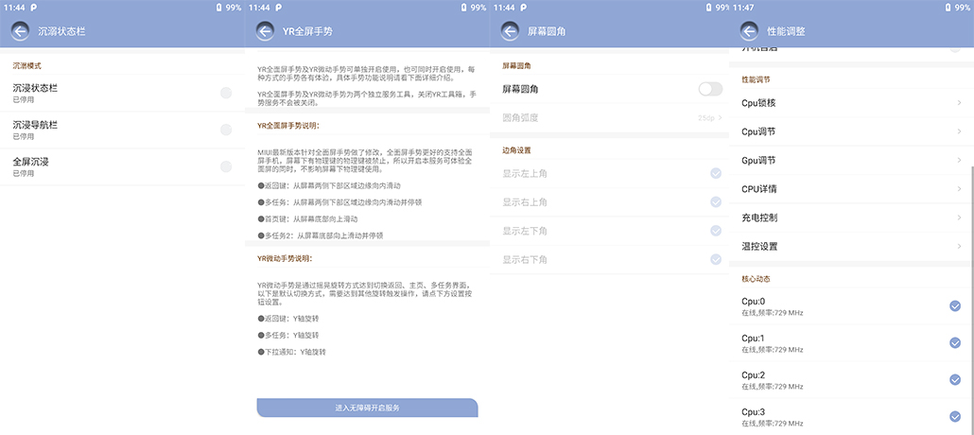This screenshot has height=435, width=974.
Task: Toggle 显示左上角 checkbox
Action: tap(716, 173)
